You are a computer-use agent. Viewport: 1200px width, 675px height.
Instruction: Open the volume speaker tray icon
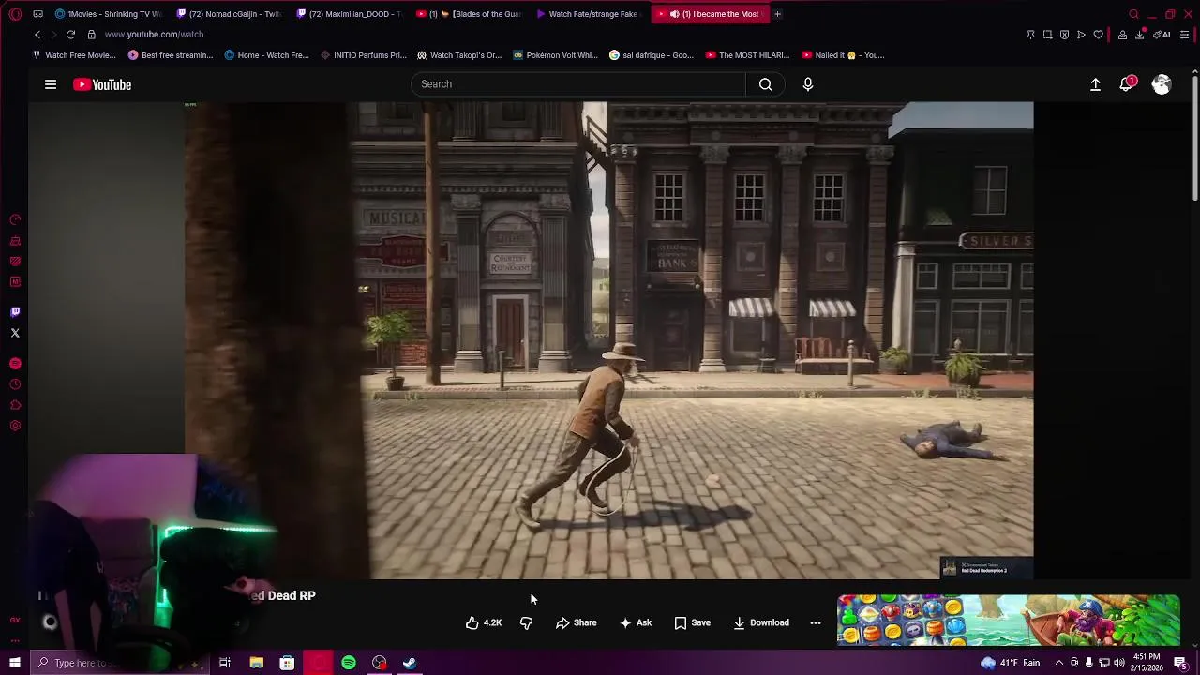pyautogui.click(x=1119, y=663)
